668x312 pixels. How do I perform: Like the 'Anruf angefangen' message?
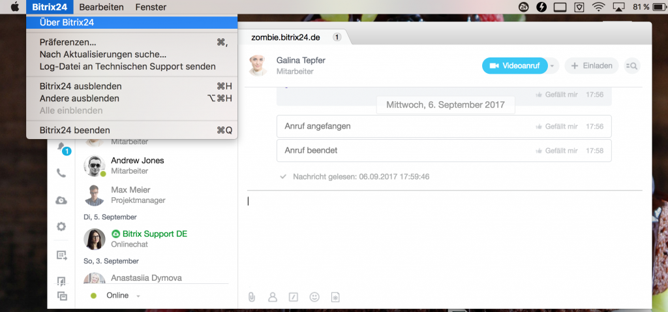point(557,127)
